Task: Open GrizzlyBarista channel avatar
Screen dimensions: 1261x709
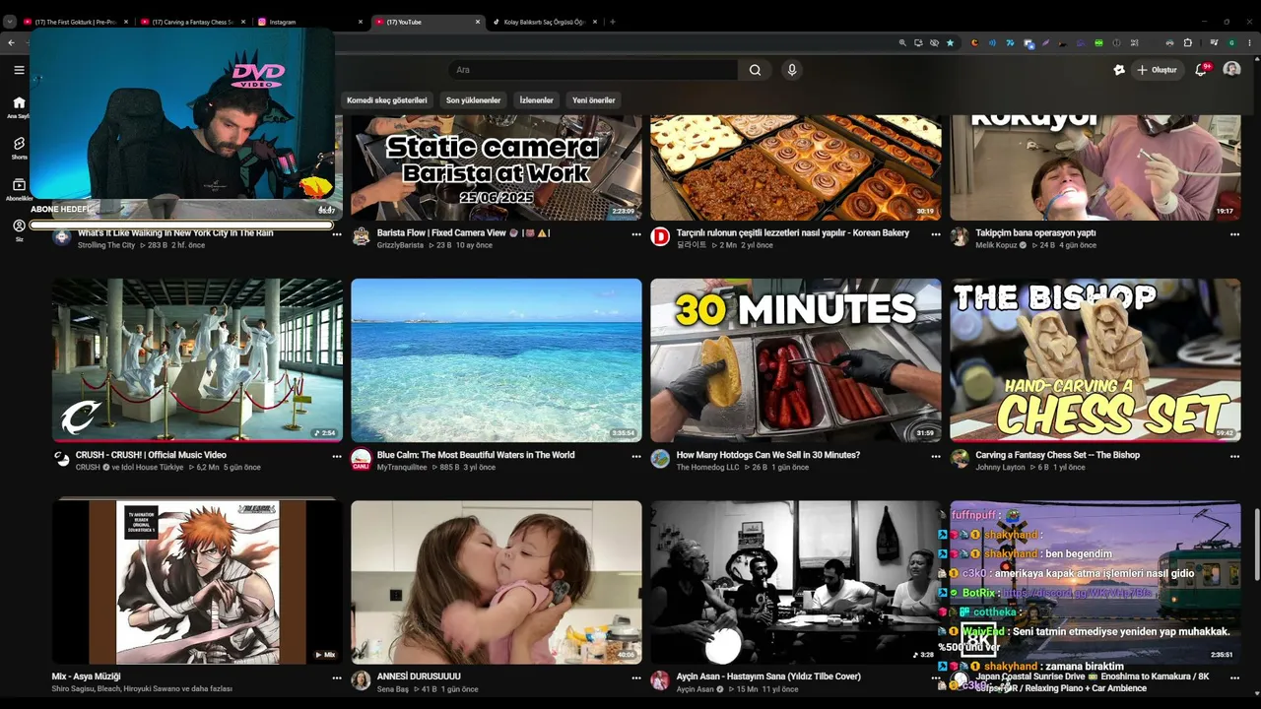Action: [x=362, y=236]
